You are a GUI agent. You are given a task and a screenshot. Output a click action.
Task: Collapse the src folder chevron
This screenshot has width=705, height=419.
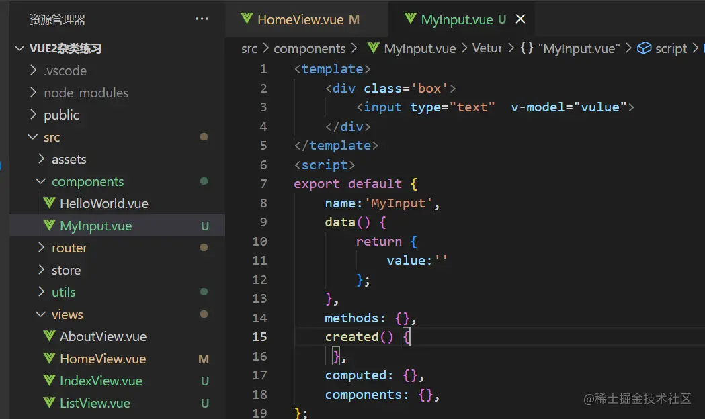tap(32, 136)
